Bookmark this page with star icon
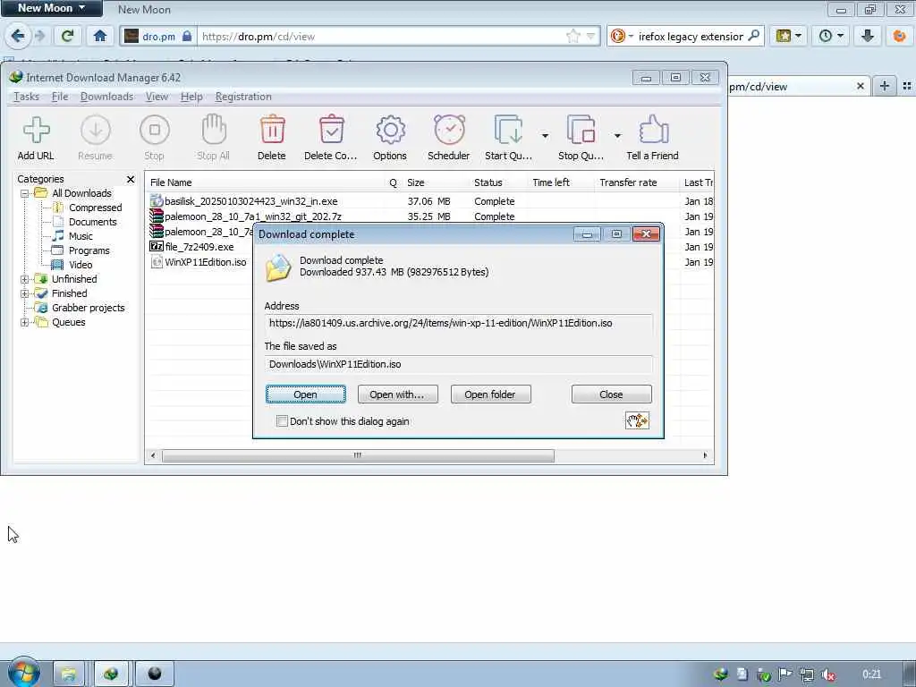This screenshot has width=916, height=687. tap(573, 36)
